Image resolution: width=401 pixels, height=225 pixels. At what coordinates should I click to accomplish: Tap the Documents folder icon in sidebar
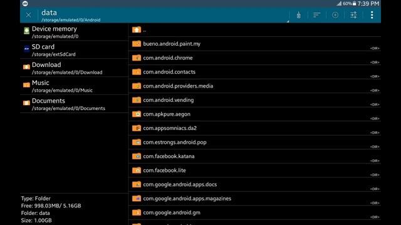click(26, 102)
